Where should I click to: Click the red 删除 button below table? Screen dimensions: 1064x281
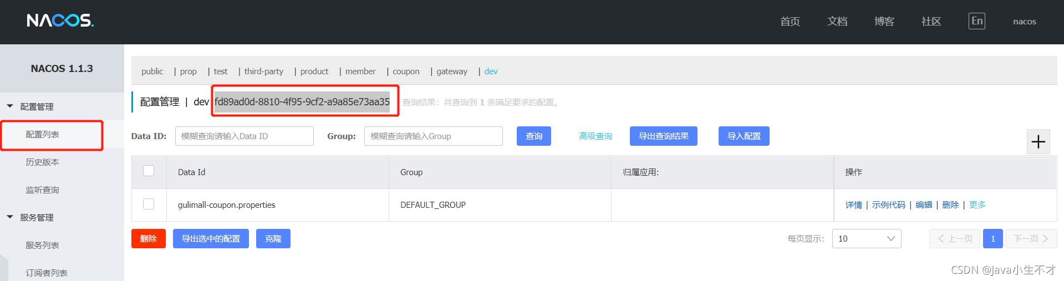coord(149,238)
